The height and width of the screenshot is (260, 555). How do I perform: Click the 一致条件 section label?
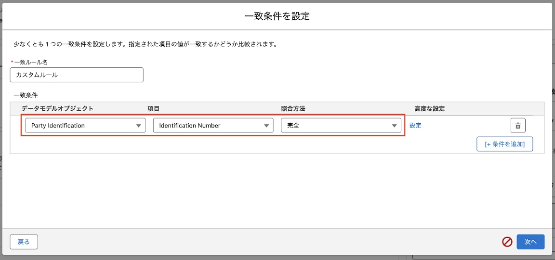(26, 95)
